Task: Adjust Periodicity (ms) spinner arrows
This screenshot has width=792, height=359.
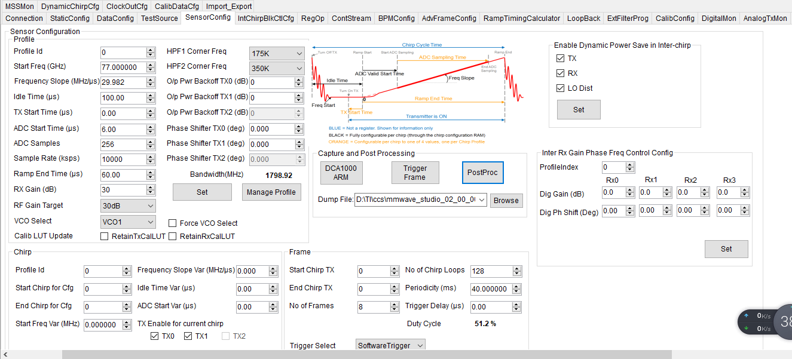Action: (518, 289)
